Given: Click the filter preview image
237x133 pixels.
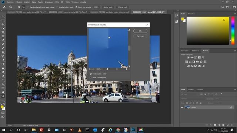Looking at the screenshot, I should 108,48.
